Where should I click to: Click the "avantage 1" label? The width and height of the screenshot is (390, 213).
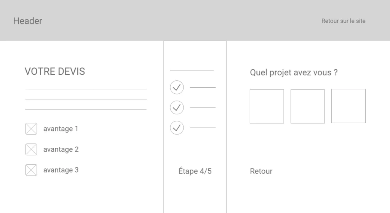[61, 129]
